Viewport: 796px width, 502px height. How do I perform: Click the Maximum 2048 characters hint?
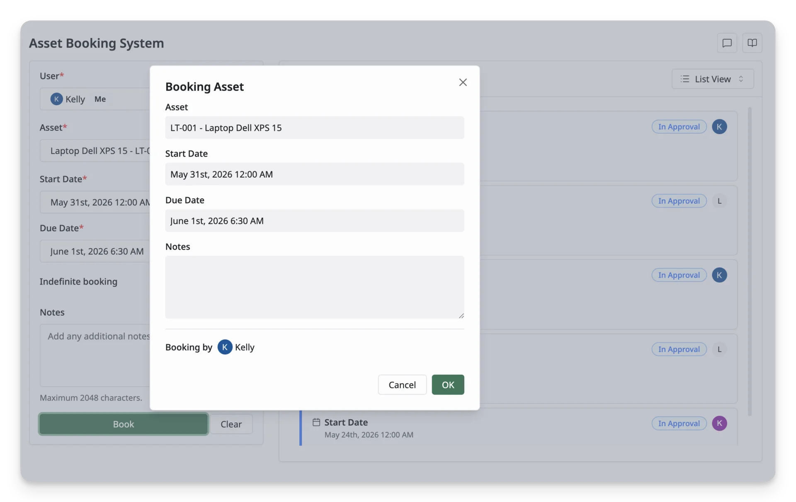[91, 397]
